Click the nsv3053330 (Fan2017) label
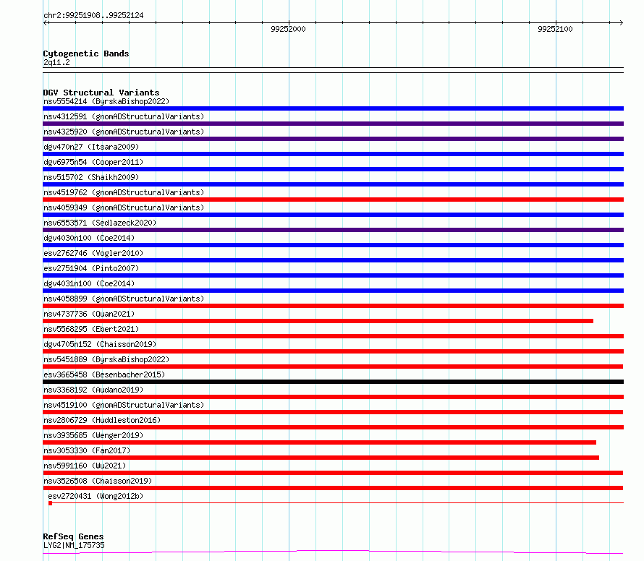This screenshot has width=644, height=561. click(x=87, y=450)
